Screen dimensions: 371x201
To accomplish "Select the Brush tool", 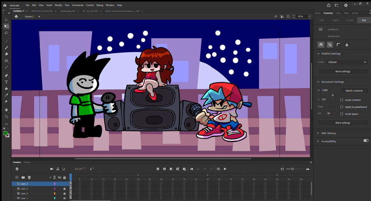I will [6, 47].
